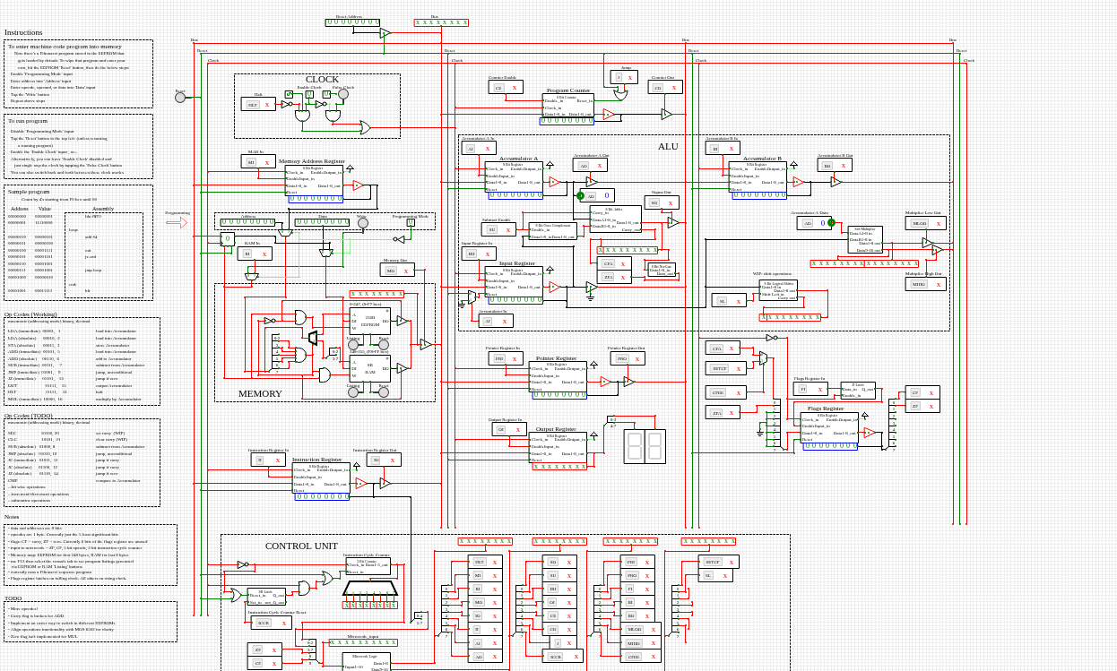Select the 8x8 Multiplier block
This screenshot has height=671, width=1117.
865,239
